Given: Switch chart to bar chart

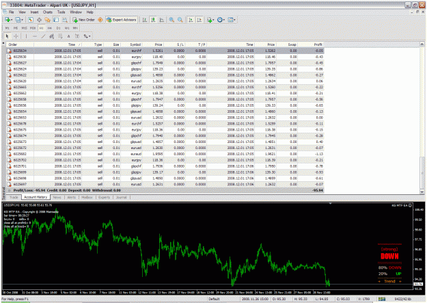Looking at the screenshot, I should click(144, 20).
